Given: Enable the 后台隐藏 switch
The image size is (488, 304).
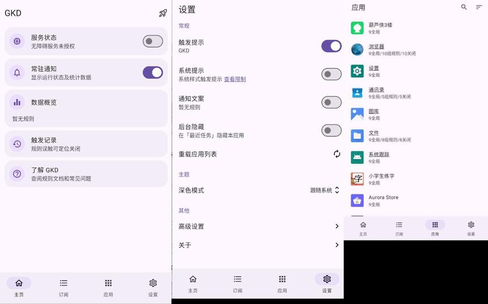Looking at the screenshot, I should (x=331, y=131).
